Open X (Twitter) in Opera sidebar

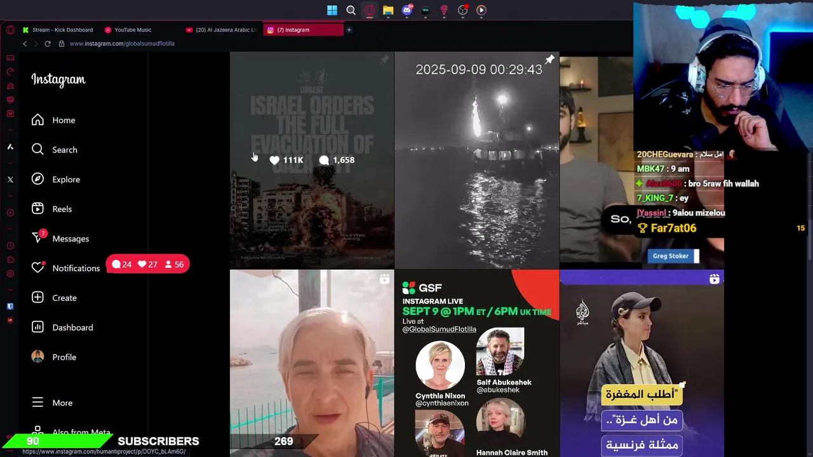coord(10,180)
